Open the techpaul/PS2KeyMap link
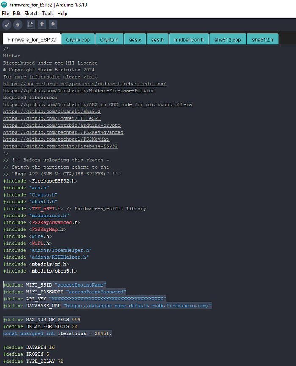 click(56, 139)
